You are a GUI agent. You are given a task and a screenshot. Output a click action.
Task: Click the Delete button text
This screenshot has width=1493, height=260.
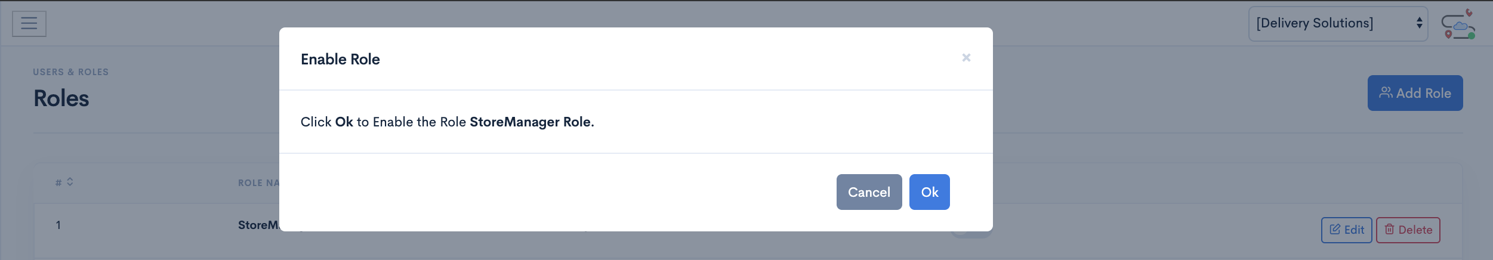point(1415,230)
